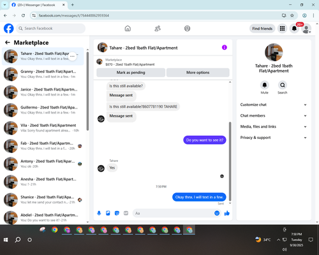This screenshot has width=319, height=255.
Task: Open the Guillermo 2bed 1bath conversation
Action: click(43, 110)
